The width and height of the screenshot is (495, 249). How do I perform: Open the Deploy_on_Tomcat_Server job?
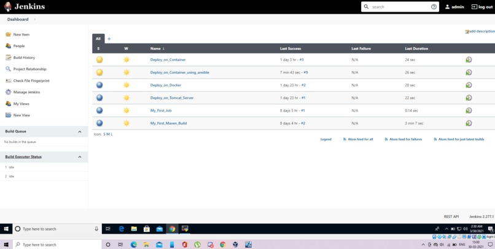point(172,98)
